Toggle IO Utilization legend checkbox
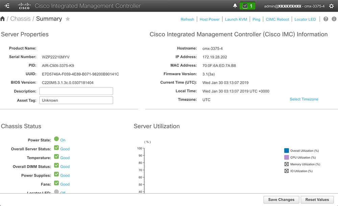338x206 pixels. pyautogui.click(x=287, y=171)
